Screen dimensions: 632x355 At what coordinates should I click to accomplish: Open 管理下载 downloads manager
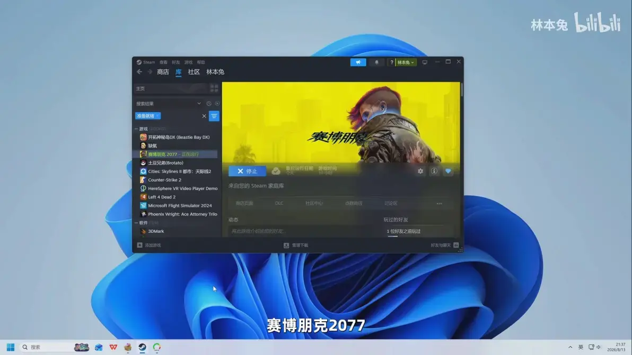(x=296, y=245)
